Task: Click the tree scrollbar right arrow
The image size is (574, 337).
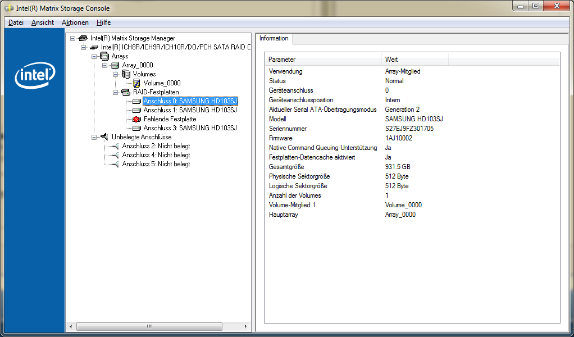Action: point(245,326)
